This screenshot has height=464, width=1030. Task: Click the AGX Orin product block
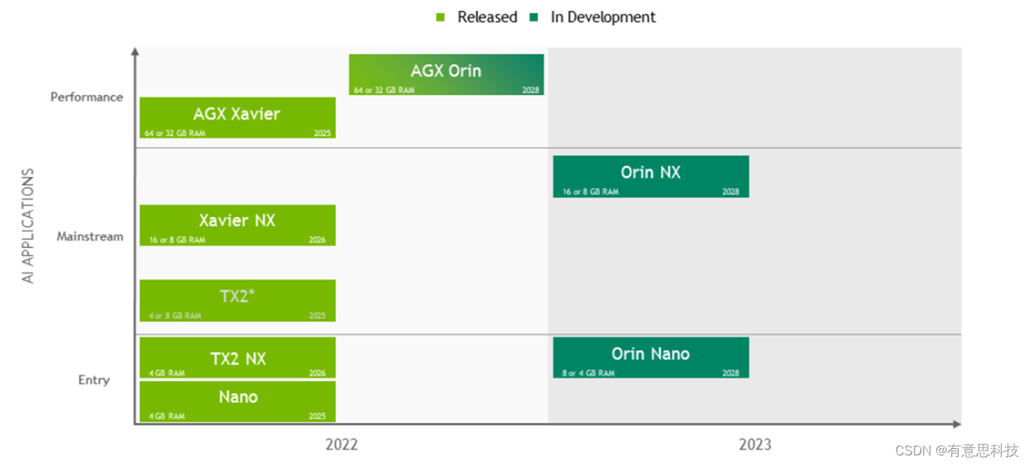(446, 74)
